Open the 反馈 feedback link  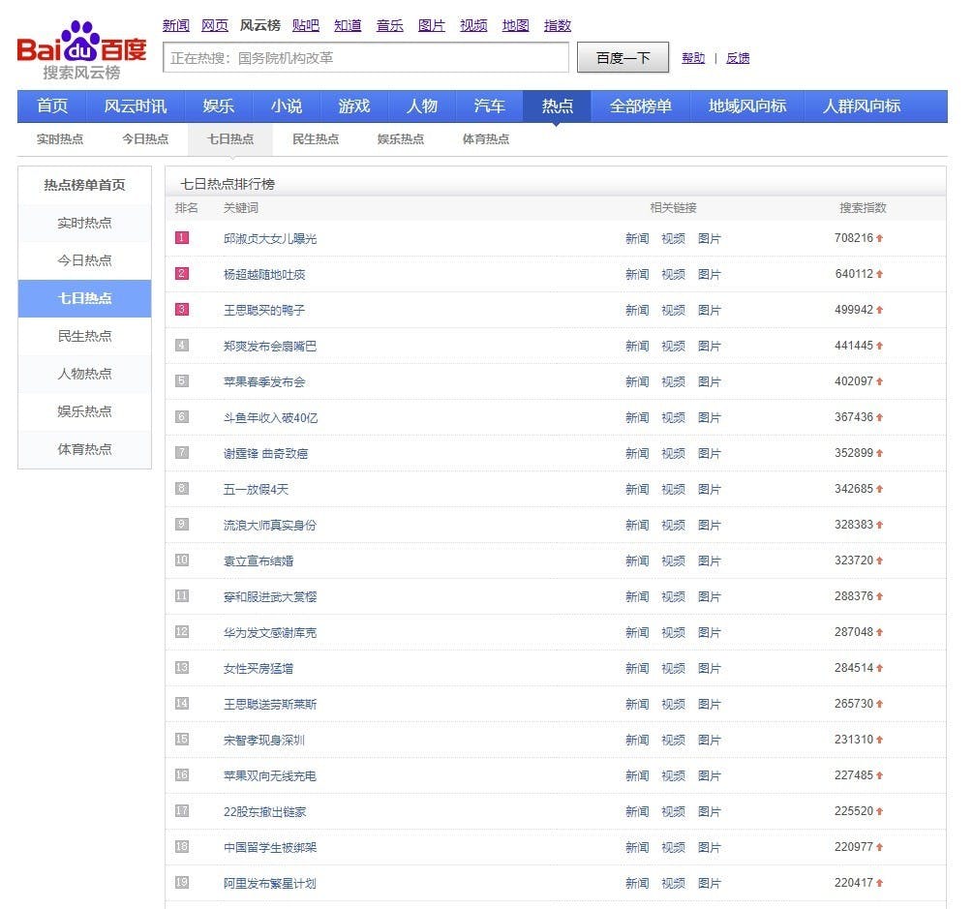tap(738, 58)
